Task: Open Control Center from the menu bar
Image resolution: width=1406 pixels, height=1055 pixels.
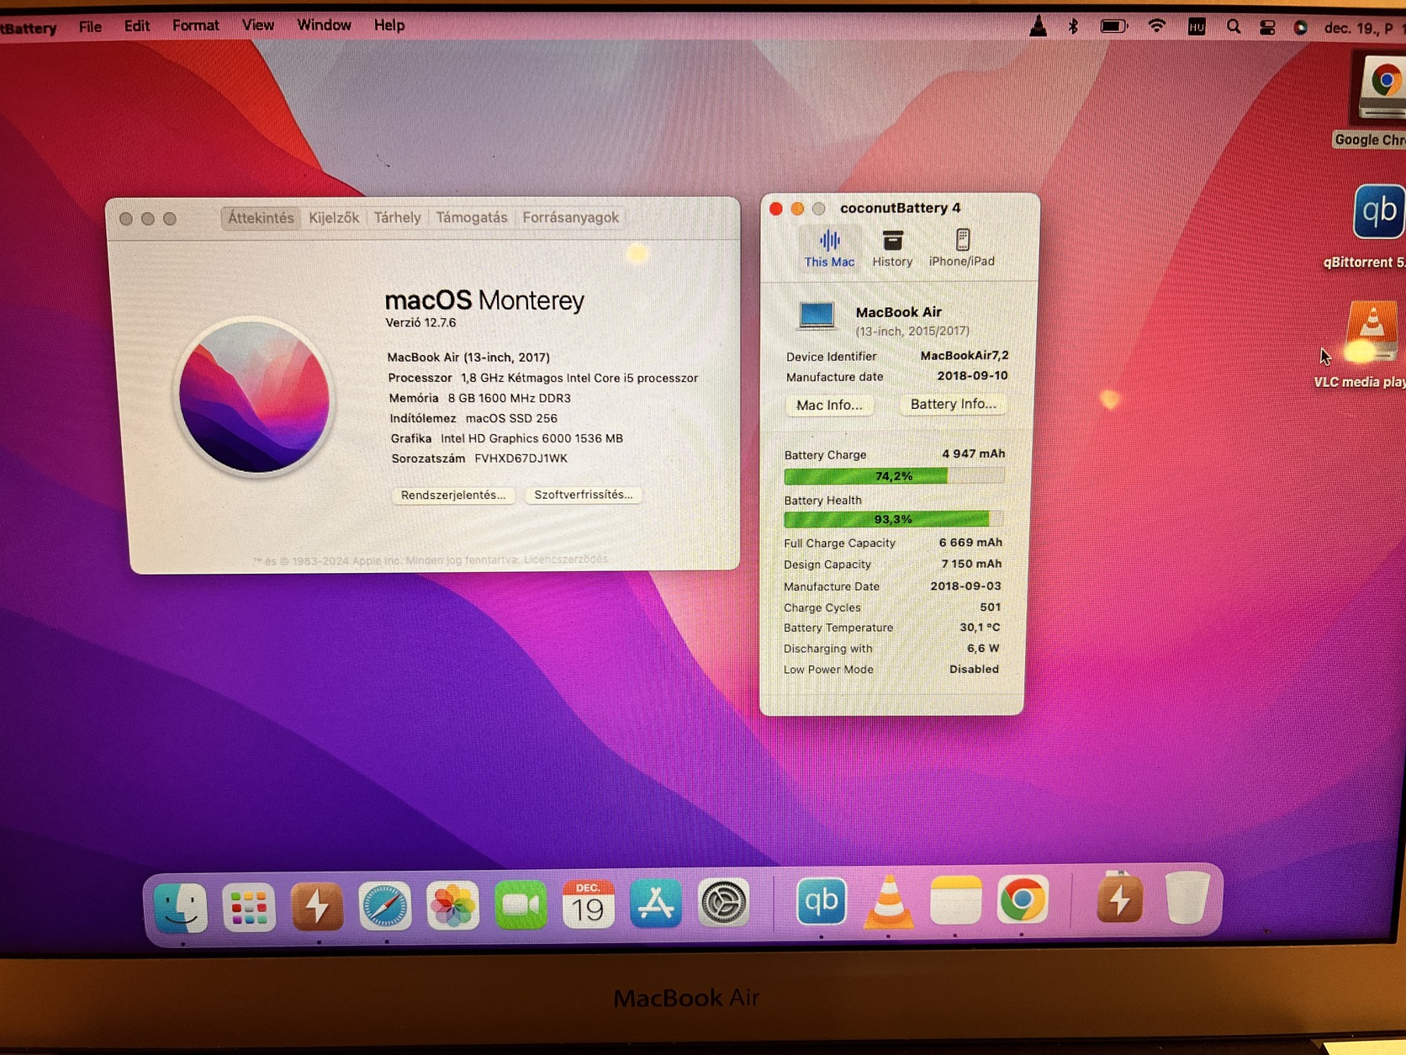Action: 1267,28
